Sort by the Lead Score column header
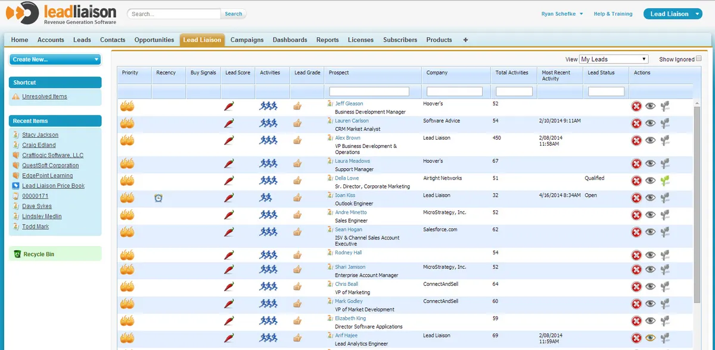The height and width of the screenshot is (350, 715). click(x=238, y=72)
